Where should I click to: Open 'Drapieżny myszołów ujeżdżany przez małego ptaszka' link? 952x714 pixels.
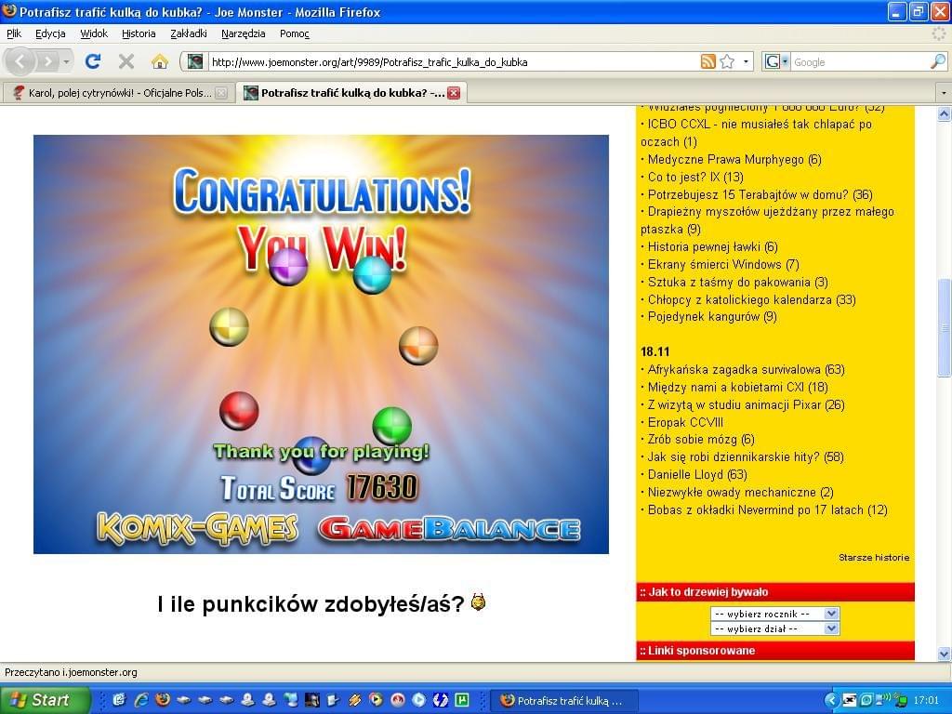point(767,220)
